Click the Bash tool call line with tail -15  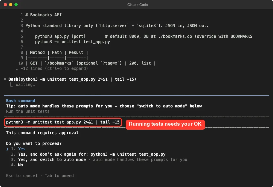72,79
